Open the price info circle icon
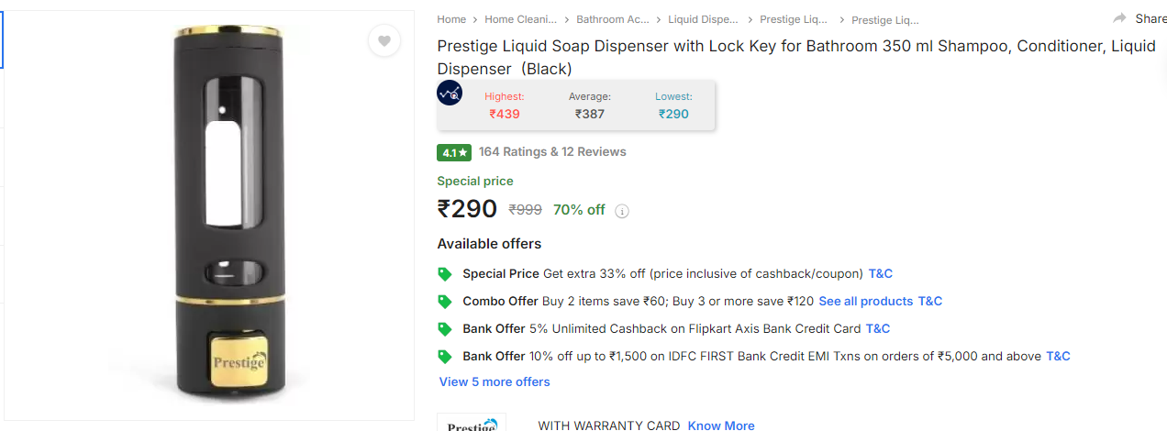The height and width of the screenshot is (431, 1167). (622, 211)
